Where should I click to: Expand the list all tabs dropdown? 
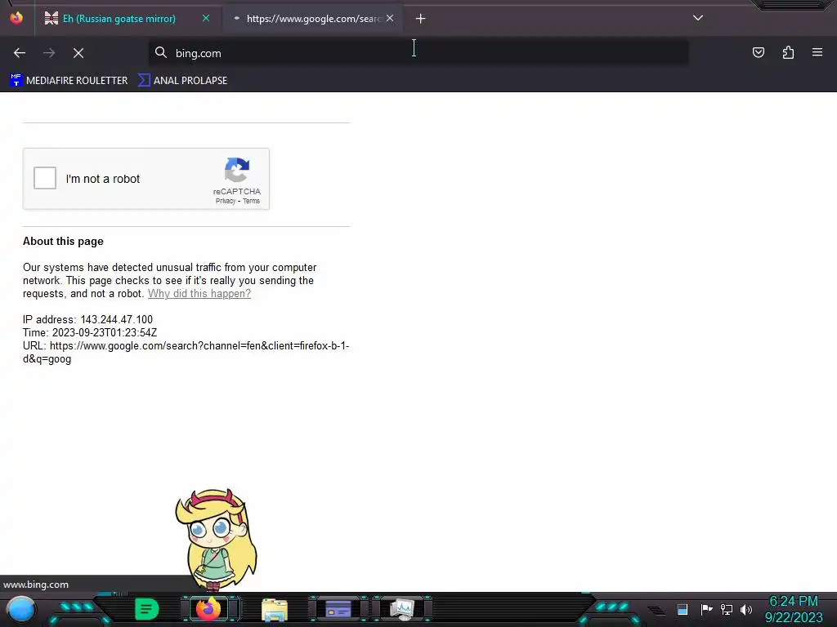698,18
